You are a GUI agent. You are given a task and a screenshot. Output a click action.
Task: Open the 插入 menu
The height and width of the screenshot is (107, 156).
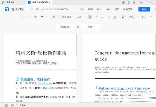[99, 9]
